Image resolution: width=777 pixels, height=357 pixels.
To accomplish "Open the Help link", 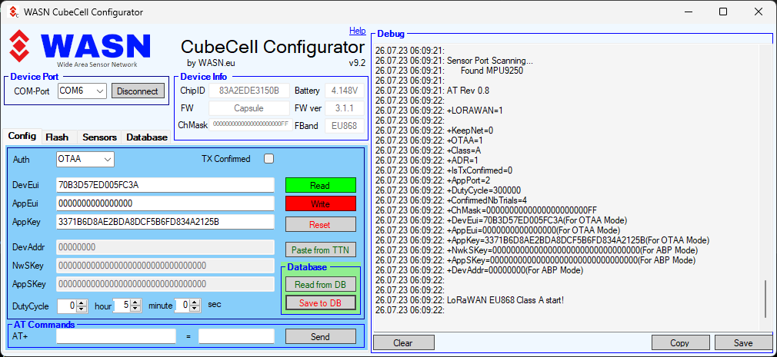I will click(x=357, y=31).
